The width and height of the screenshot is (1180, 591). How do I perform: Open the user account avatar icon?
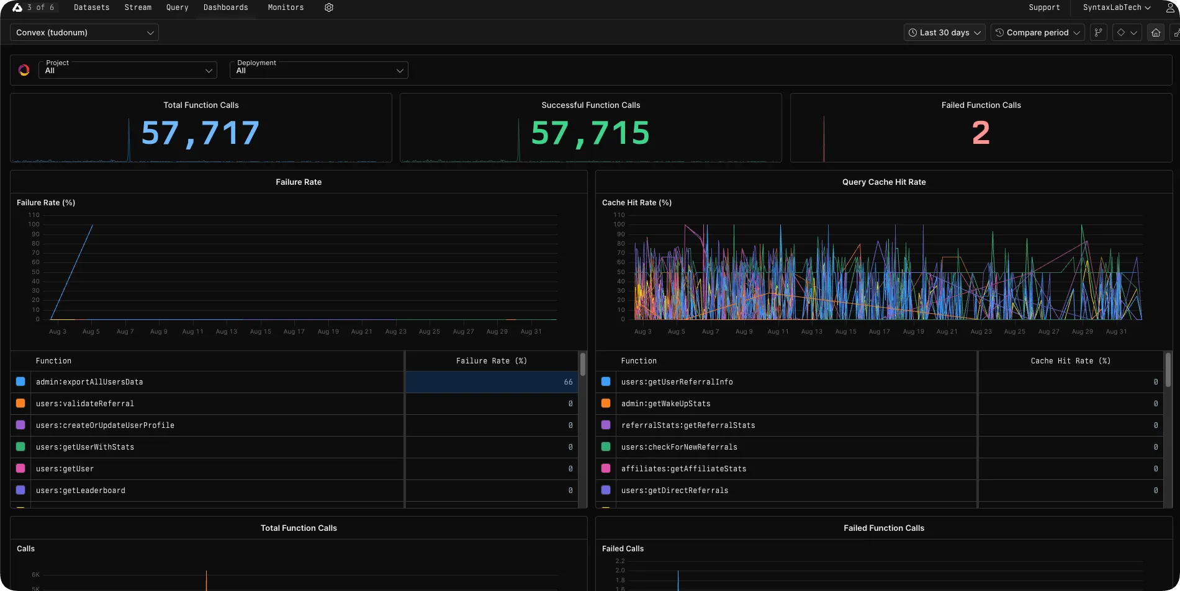[1171, 7]
